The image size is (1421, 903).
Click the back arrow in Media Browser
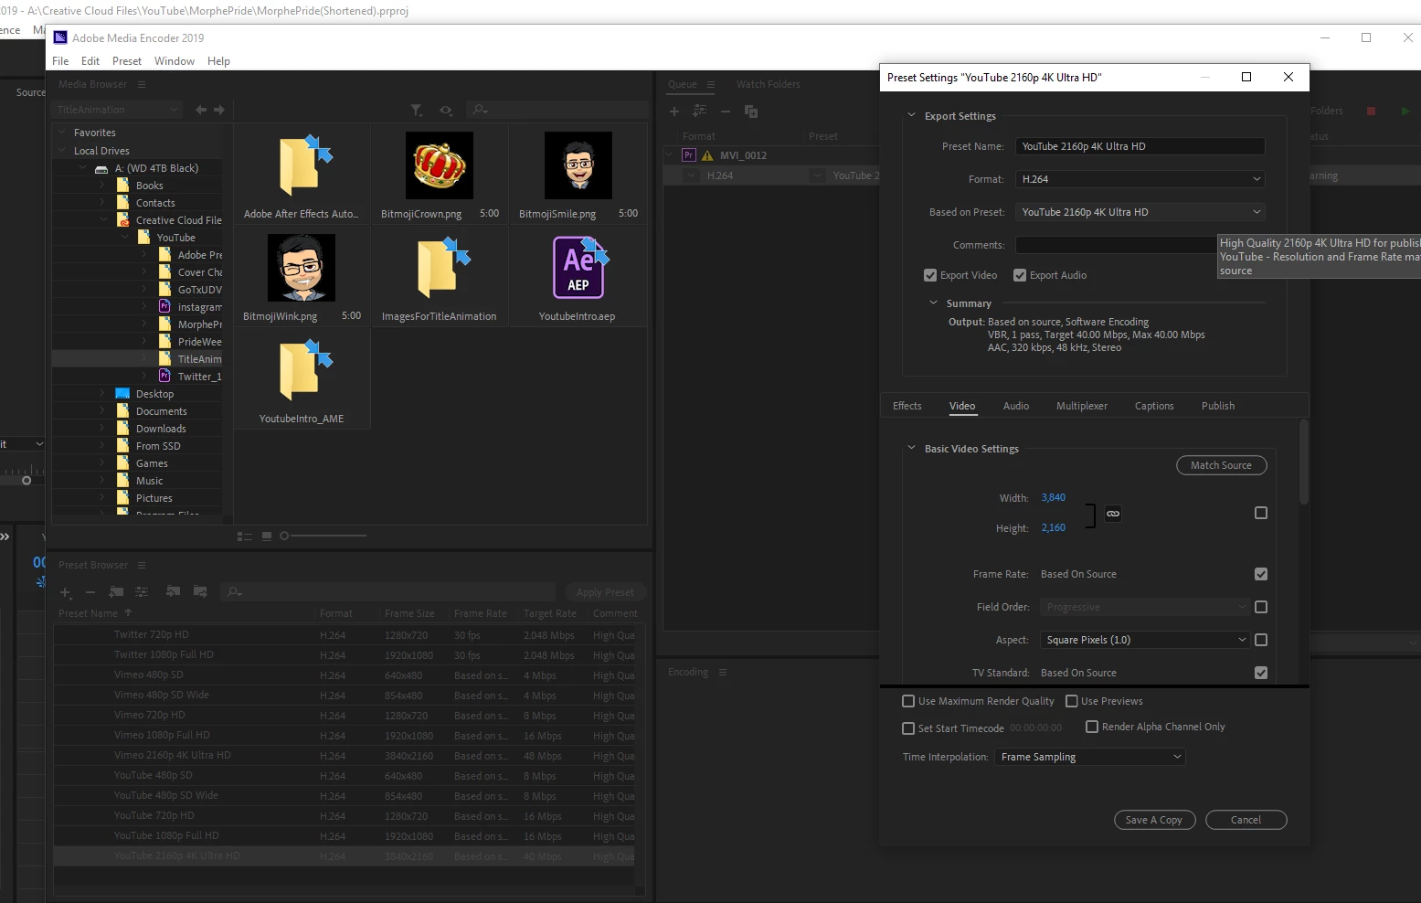point(200,110)
